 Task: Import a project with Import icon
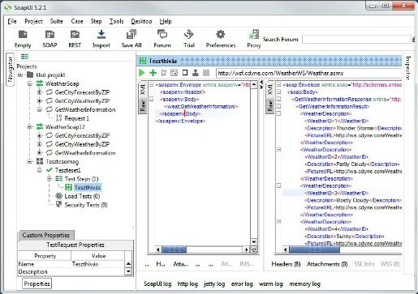tap(101, 39)
